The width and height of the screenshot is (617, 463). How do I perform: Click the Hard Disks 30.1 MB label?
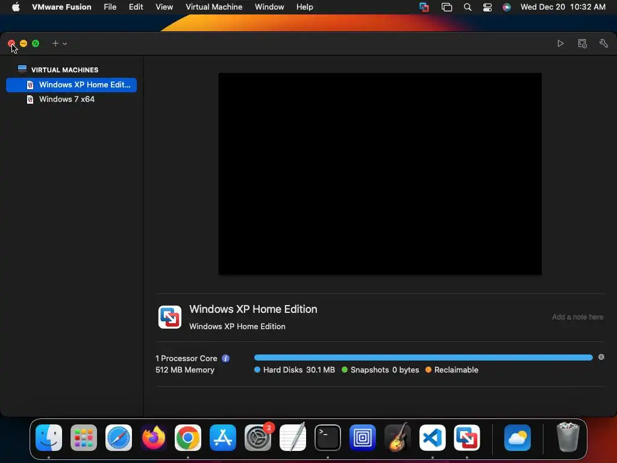pyautogui.click(x=299, y=370)
